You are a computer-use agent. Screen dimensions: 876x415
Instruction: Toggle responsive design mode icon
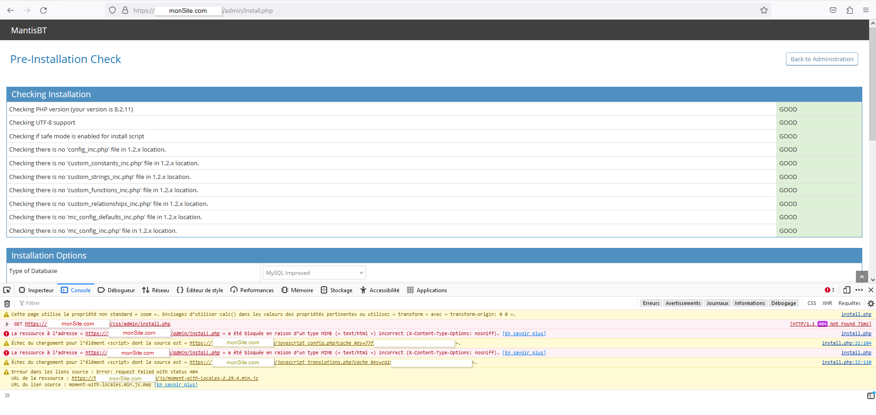click(x=847, y=290)
